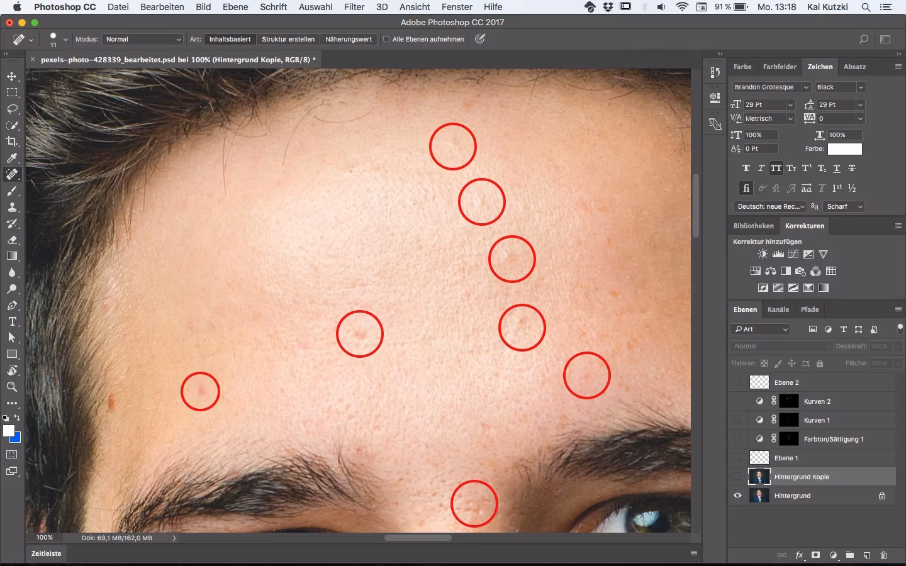The width and height of the screenshot is (906, 566).
Task: Open the blending mode dropdown in the Layers panel
Action: [x=780, y=346]
